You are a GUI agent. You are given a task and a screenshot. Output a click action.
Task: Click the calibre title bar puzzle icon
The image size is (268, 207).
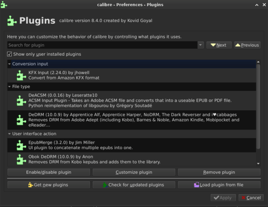[4, 4]
